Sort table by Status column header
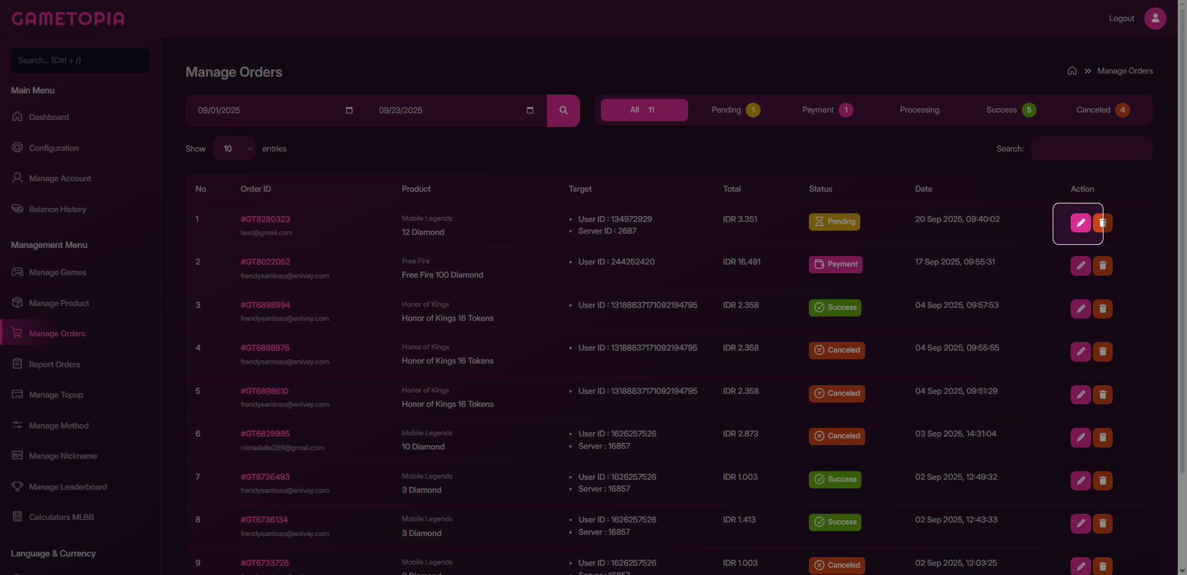This screenshot has height=575, width=1187. pyautogui.click(x=820, y=189)
